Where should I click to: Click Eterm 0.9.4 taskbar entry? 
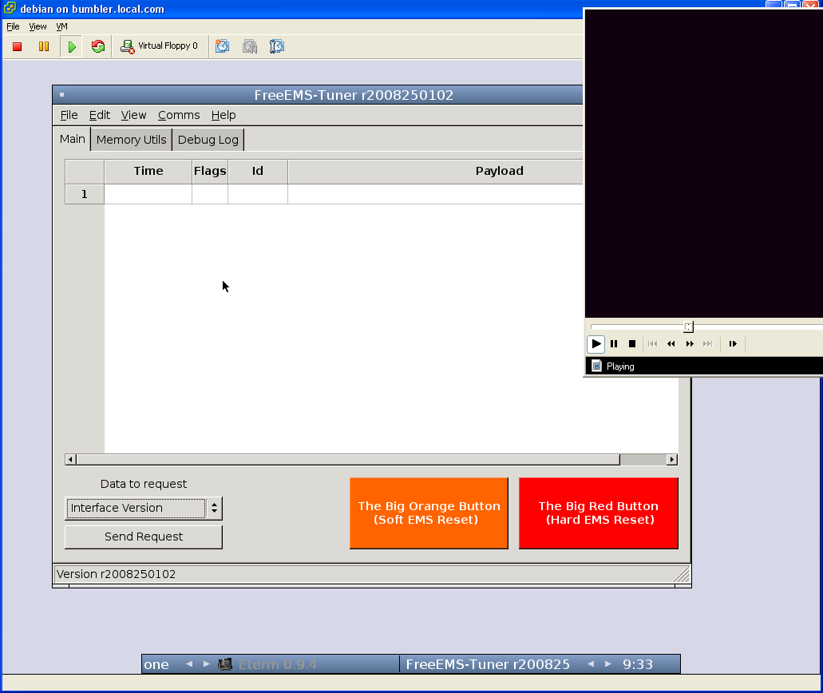point(278,664)
